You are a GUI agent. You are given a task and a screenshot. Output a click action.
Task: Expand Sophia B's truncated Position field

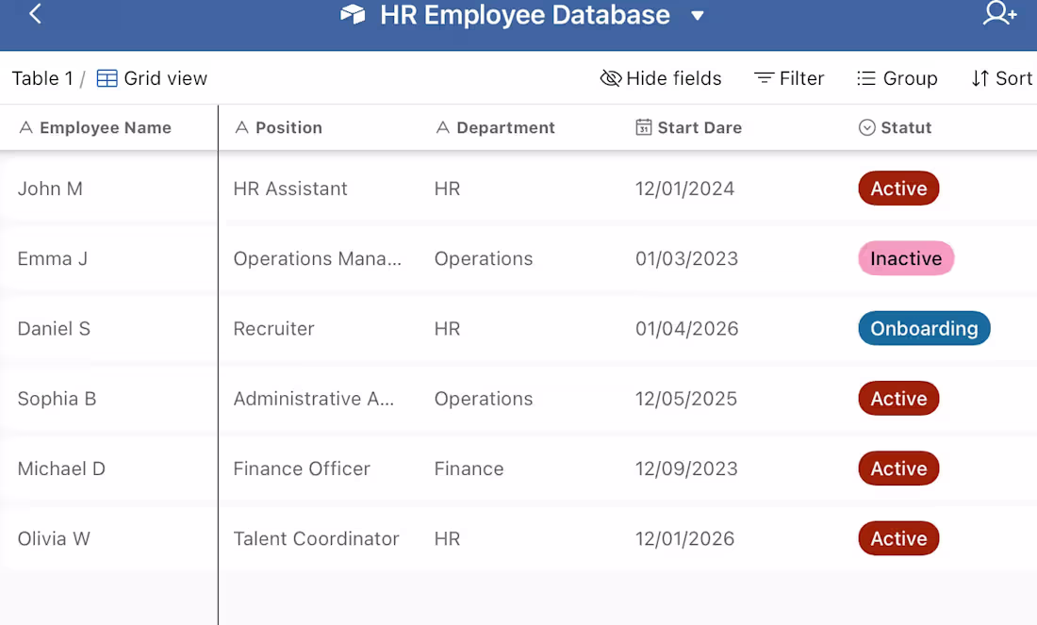pyautogui.click(x=314, y=398)
